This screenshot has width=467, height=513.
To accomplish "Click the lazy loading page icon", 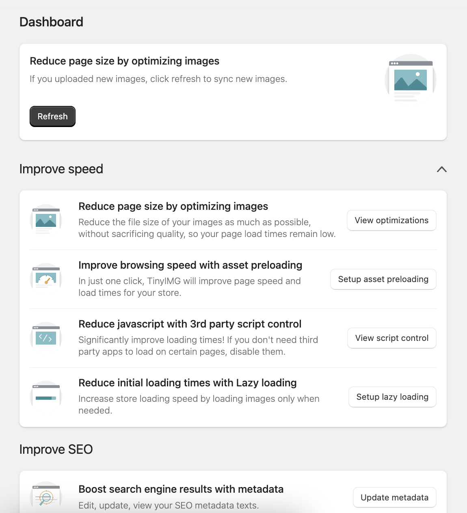I will pyautogui.click(x=46, y=394).
